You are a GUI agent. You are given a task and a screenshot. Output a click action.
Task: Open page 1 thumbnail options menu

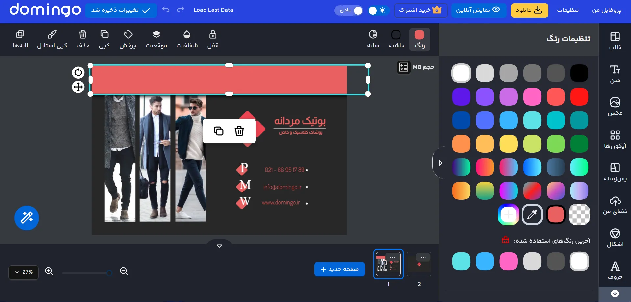(393, 258)
